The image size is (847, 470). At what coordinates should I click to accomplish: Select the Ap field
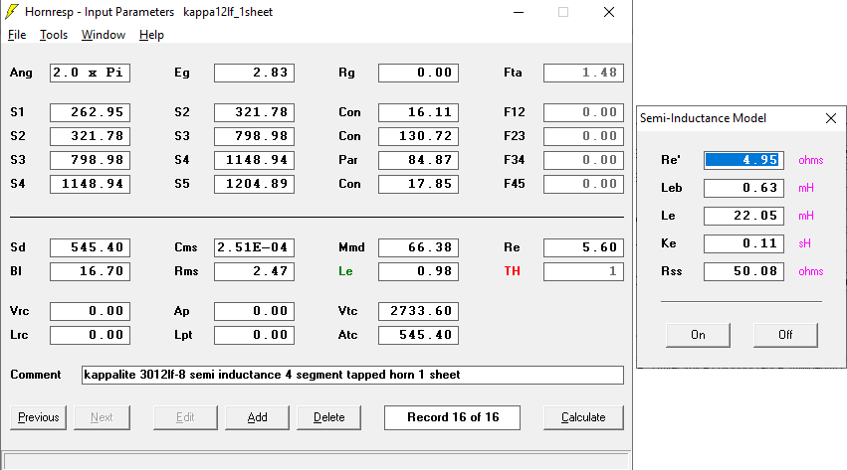254,311
